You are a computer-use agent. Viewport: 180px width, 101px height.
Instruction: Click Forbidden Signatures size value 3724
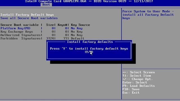50,38
